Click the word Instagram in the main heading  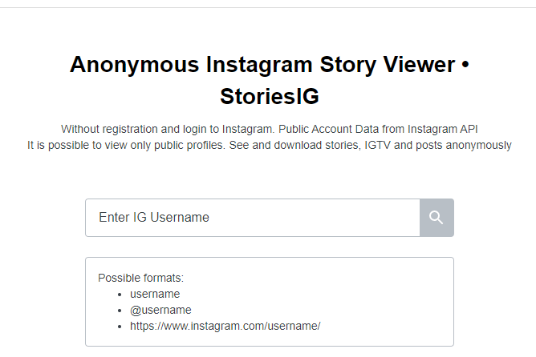259,65
